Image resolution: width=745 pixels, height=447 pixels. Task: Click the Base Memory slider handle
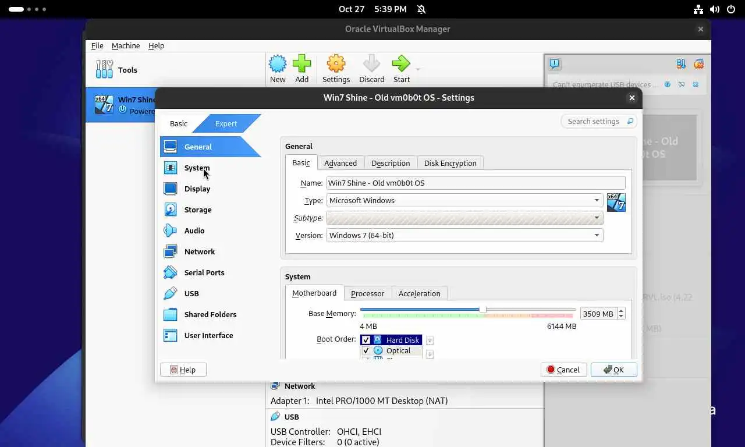tap(483, 310)
